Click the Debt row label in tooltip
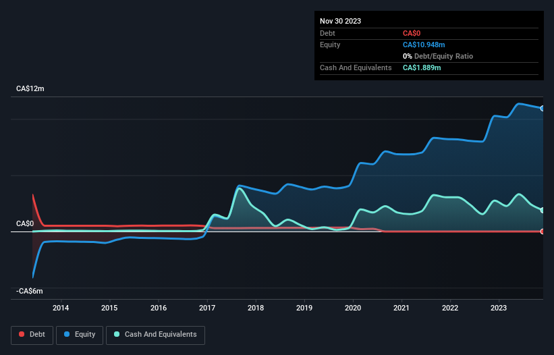Screen dimensions: 554x355 [327, 33]
